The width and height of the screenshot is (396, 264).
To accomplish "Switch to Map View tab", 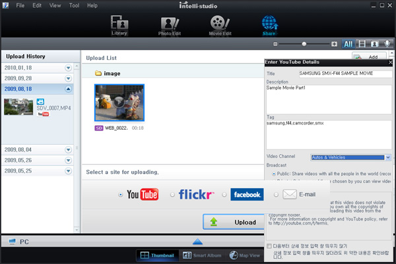I will 245,255.
